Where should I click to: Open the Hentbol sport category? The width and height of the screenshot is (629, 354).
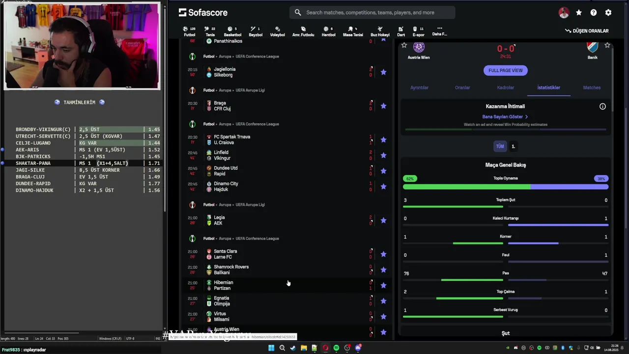[328, 31]
